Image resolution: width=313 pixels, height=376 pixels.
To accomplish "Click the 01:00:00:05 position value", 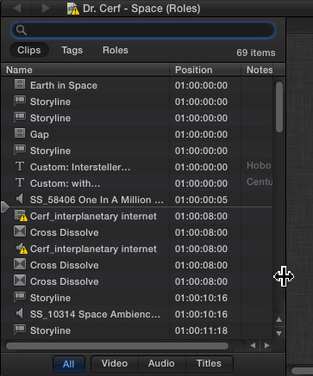I will click(x=201, y=200).
